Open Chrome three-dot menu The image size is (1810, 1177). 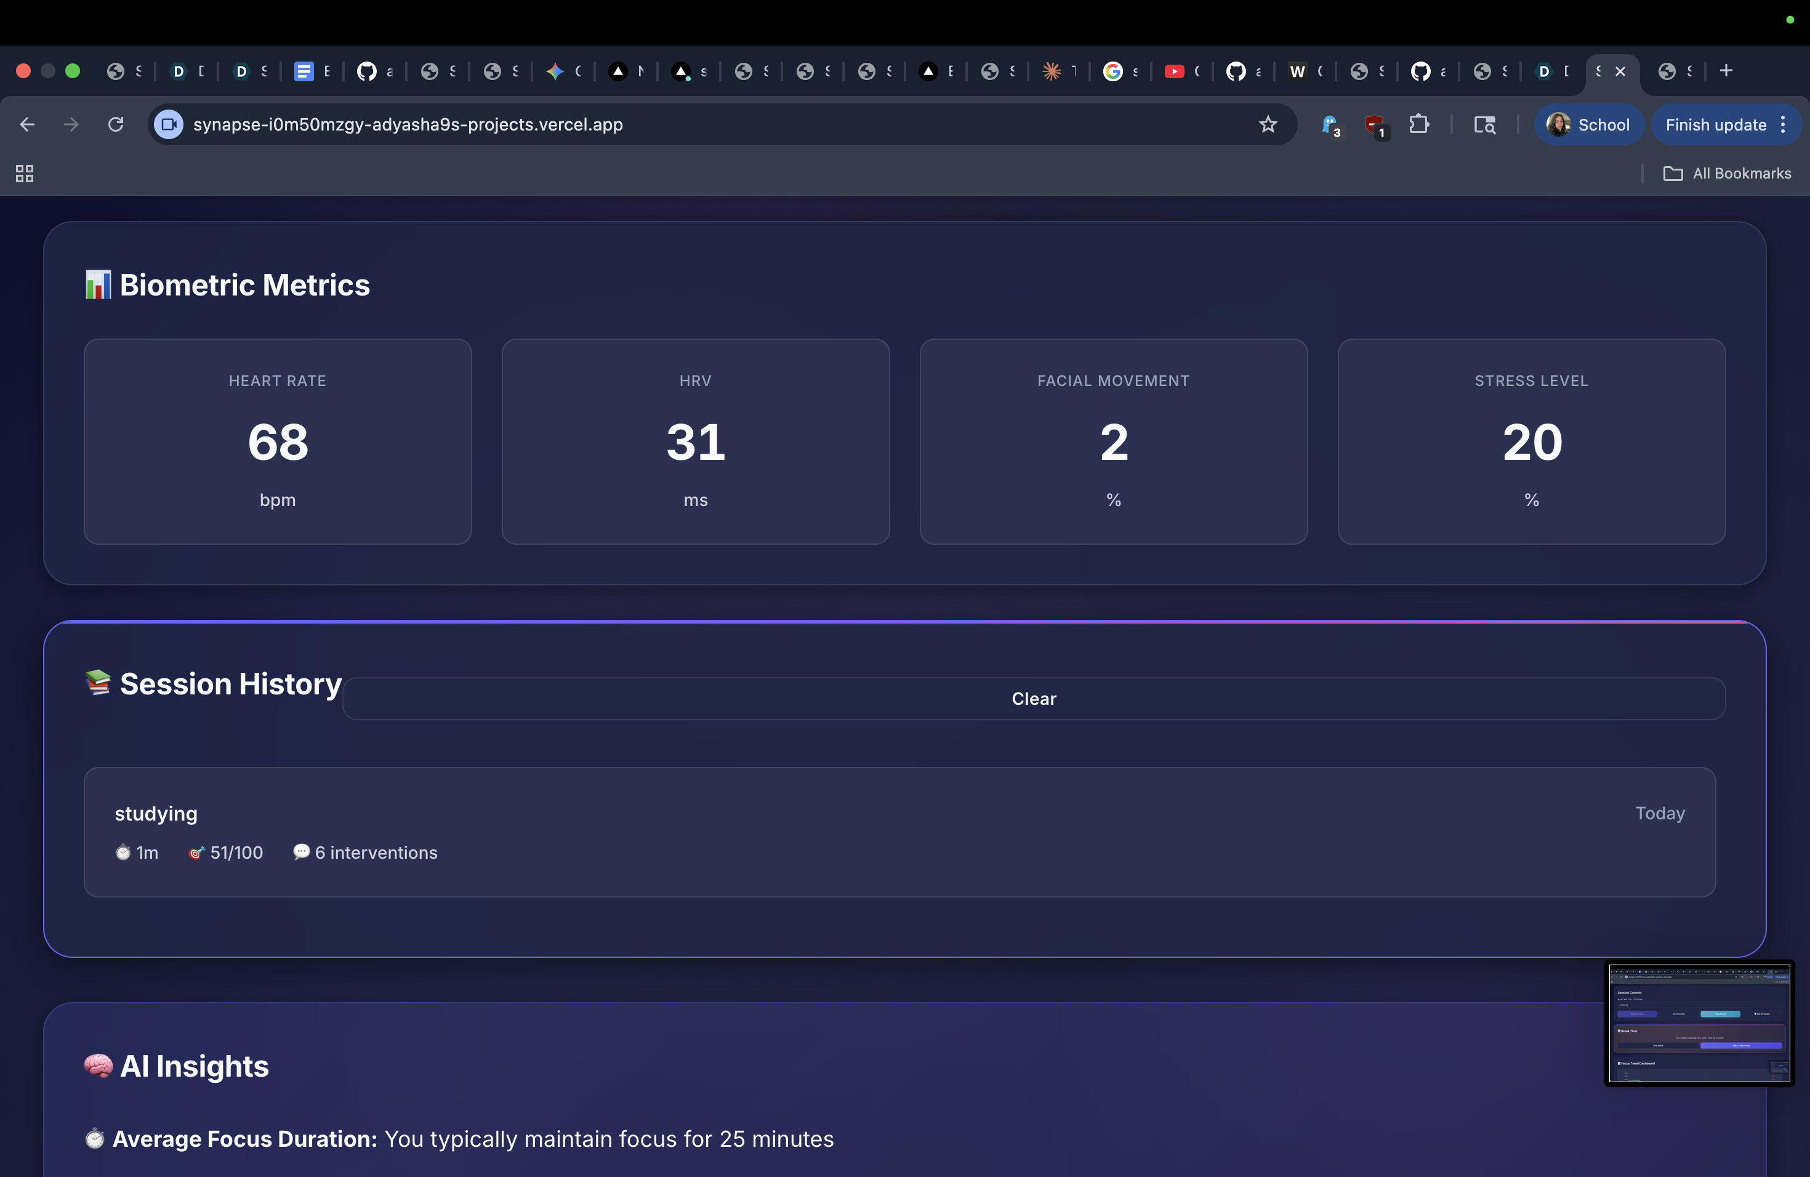[1784, 124]
